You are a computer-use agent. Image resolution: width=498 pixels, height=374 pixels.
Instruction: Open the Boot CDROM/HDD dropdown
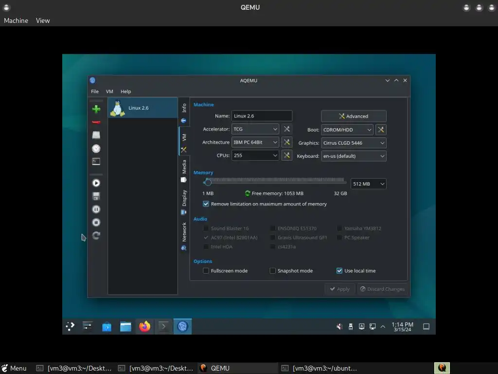[347, 130]
